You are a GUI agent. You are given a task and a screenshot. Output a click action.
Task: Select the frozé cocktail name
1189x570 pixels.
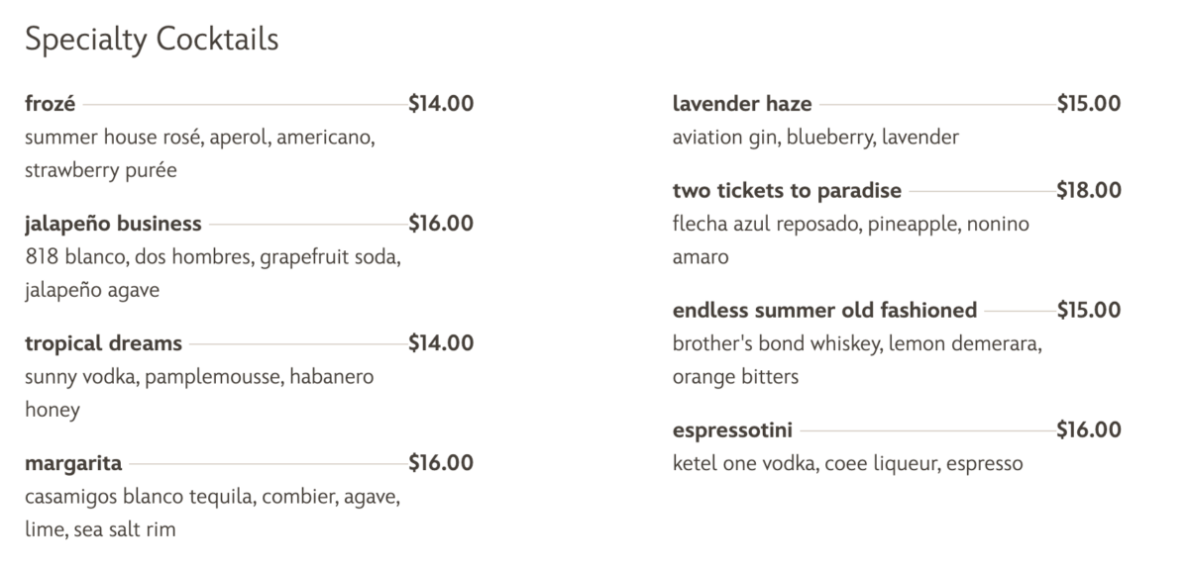51,103
